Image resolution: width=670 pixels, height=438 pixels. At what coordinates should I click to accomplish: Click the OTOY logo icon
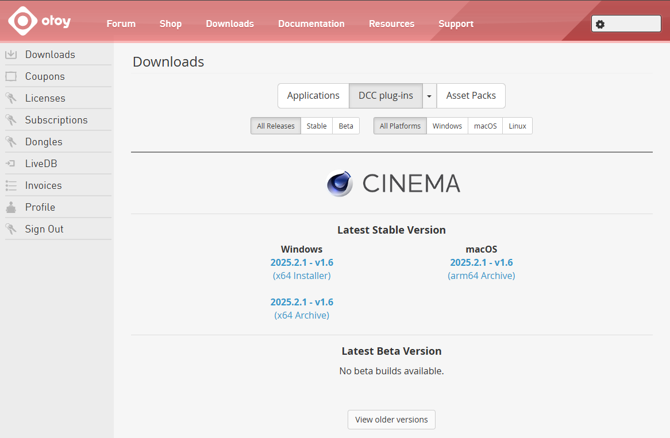[22, 21]
